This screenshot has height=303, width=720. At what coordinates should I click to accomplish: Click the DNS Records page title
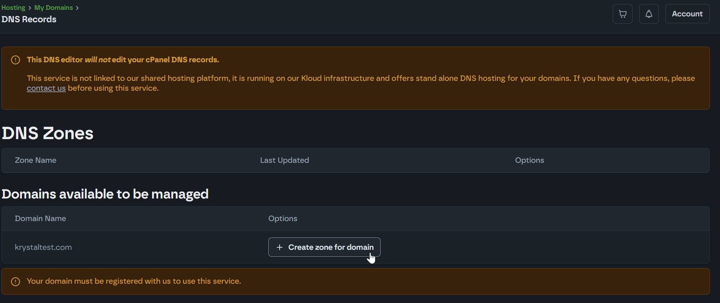29,19
